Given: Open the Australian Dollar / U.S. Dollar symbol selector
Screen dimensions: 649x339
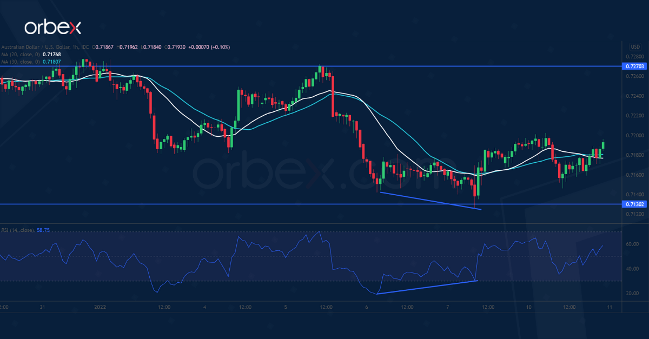Looking at the screenshot, I should pyautogui.click(x=32, y=47).
